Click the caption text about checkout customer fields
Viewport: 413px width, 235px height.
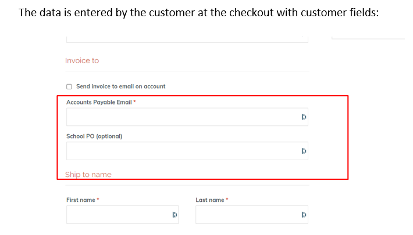[x=198, y=13]
